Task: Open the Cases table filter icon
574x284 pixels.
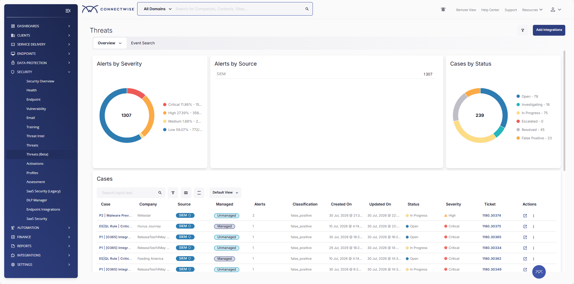Action: (x=173, y=193)
